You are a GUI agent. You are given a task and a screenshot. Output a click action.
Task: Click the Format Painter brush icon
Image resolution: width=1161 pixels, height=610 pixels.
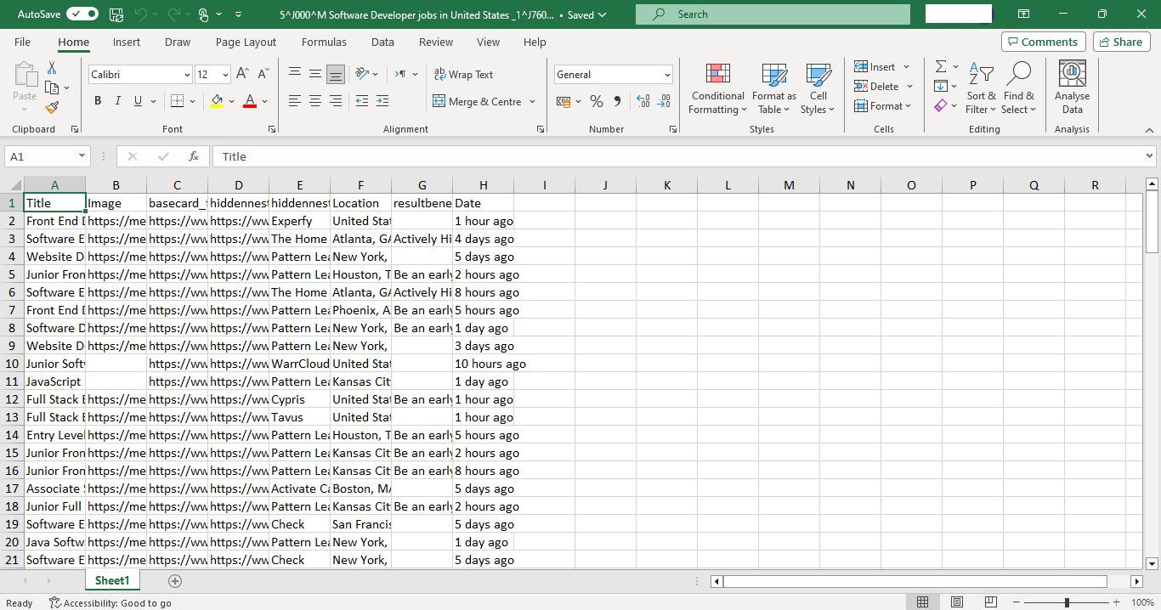point(52,107)
